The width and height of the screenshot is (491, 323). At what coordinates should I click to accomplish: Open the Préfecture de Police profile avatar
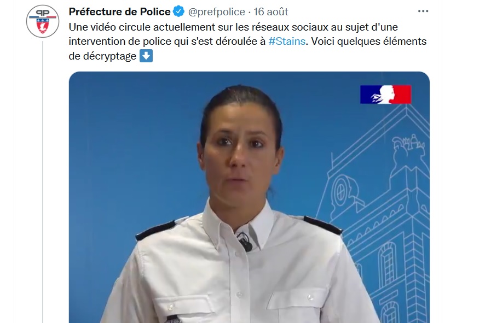tap(43, 21)
